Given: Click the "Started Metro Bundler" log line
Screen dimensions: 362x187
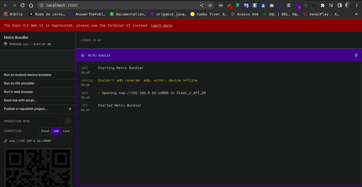Looking at the screenshot, I should 120,105.
